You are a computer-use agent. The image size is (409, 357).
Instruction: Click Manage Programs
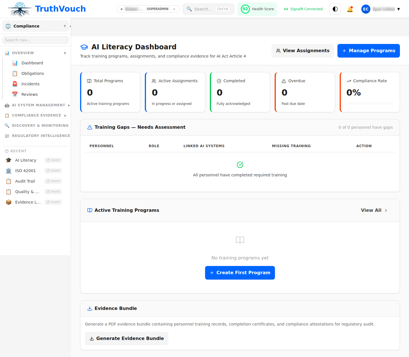point(368,50)
